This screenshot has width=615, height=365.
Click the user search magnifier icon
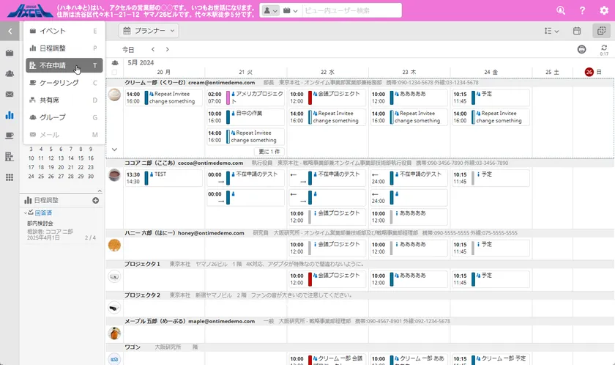pos(560,10)
